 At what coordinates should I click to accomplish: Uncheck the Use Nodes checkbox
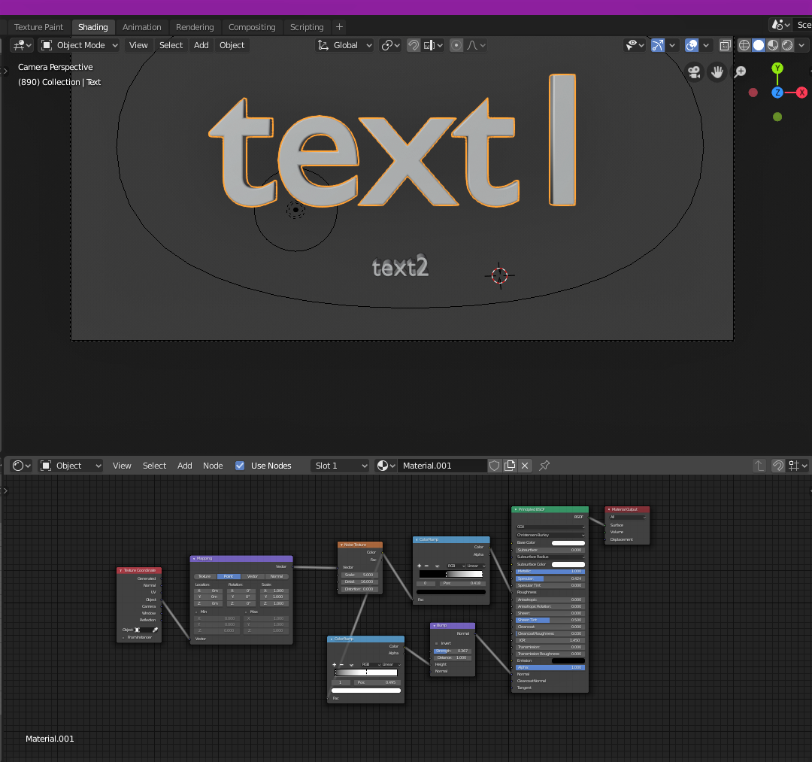point(239,465)
